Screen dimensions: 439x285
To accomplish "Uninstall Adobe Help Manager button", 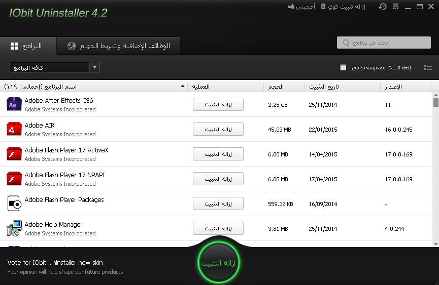I will click(218, 229).
